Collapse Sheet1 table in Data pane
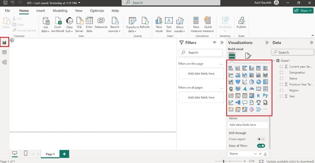Viewport: 315px width, 163px height. 274,60
